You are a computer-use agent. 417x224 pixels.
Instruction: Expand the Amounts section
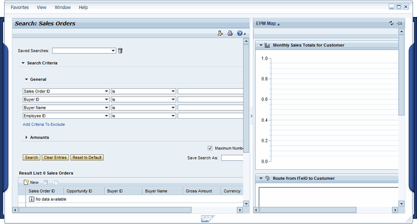(x=27, y=138)
